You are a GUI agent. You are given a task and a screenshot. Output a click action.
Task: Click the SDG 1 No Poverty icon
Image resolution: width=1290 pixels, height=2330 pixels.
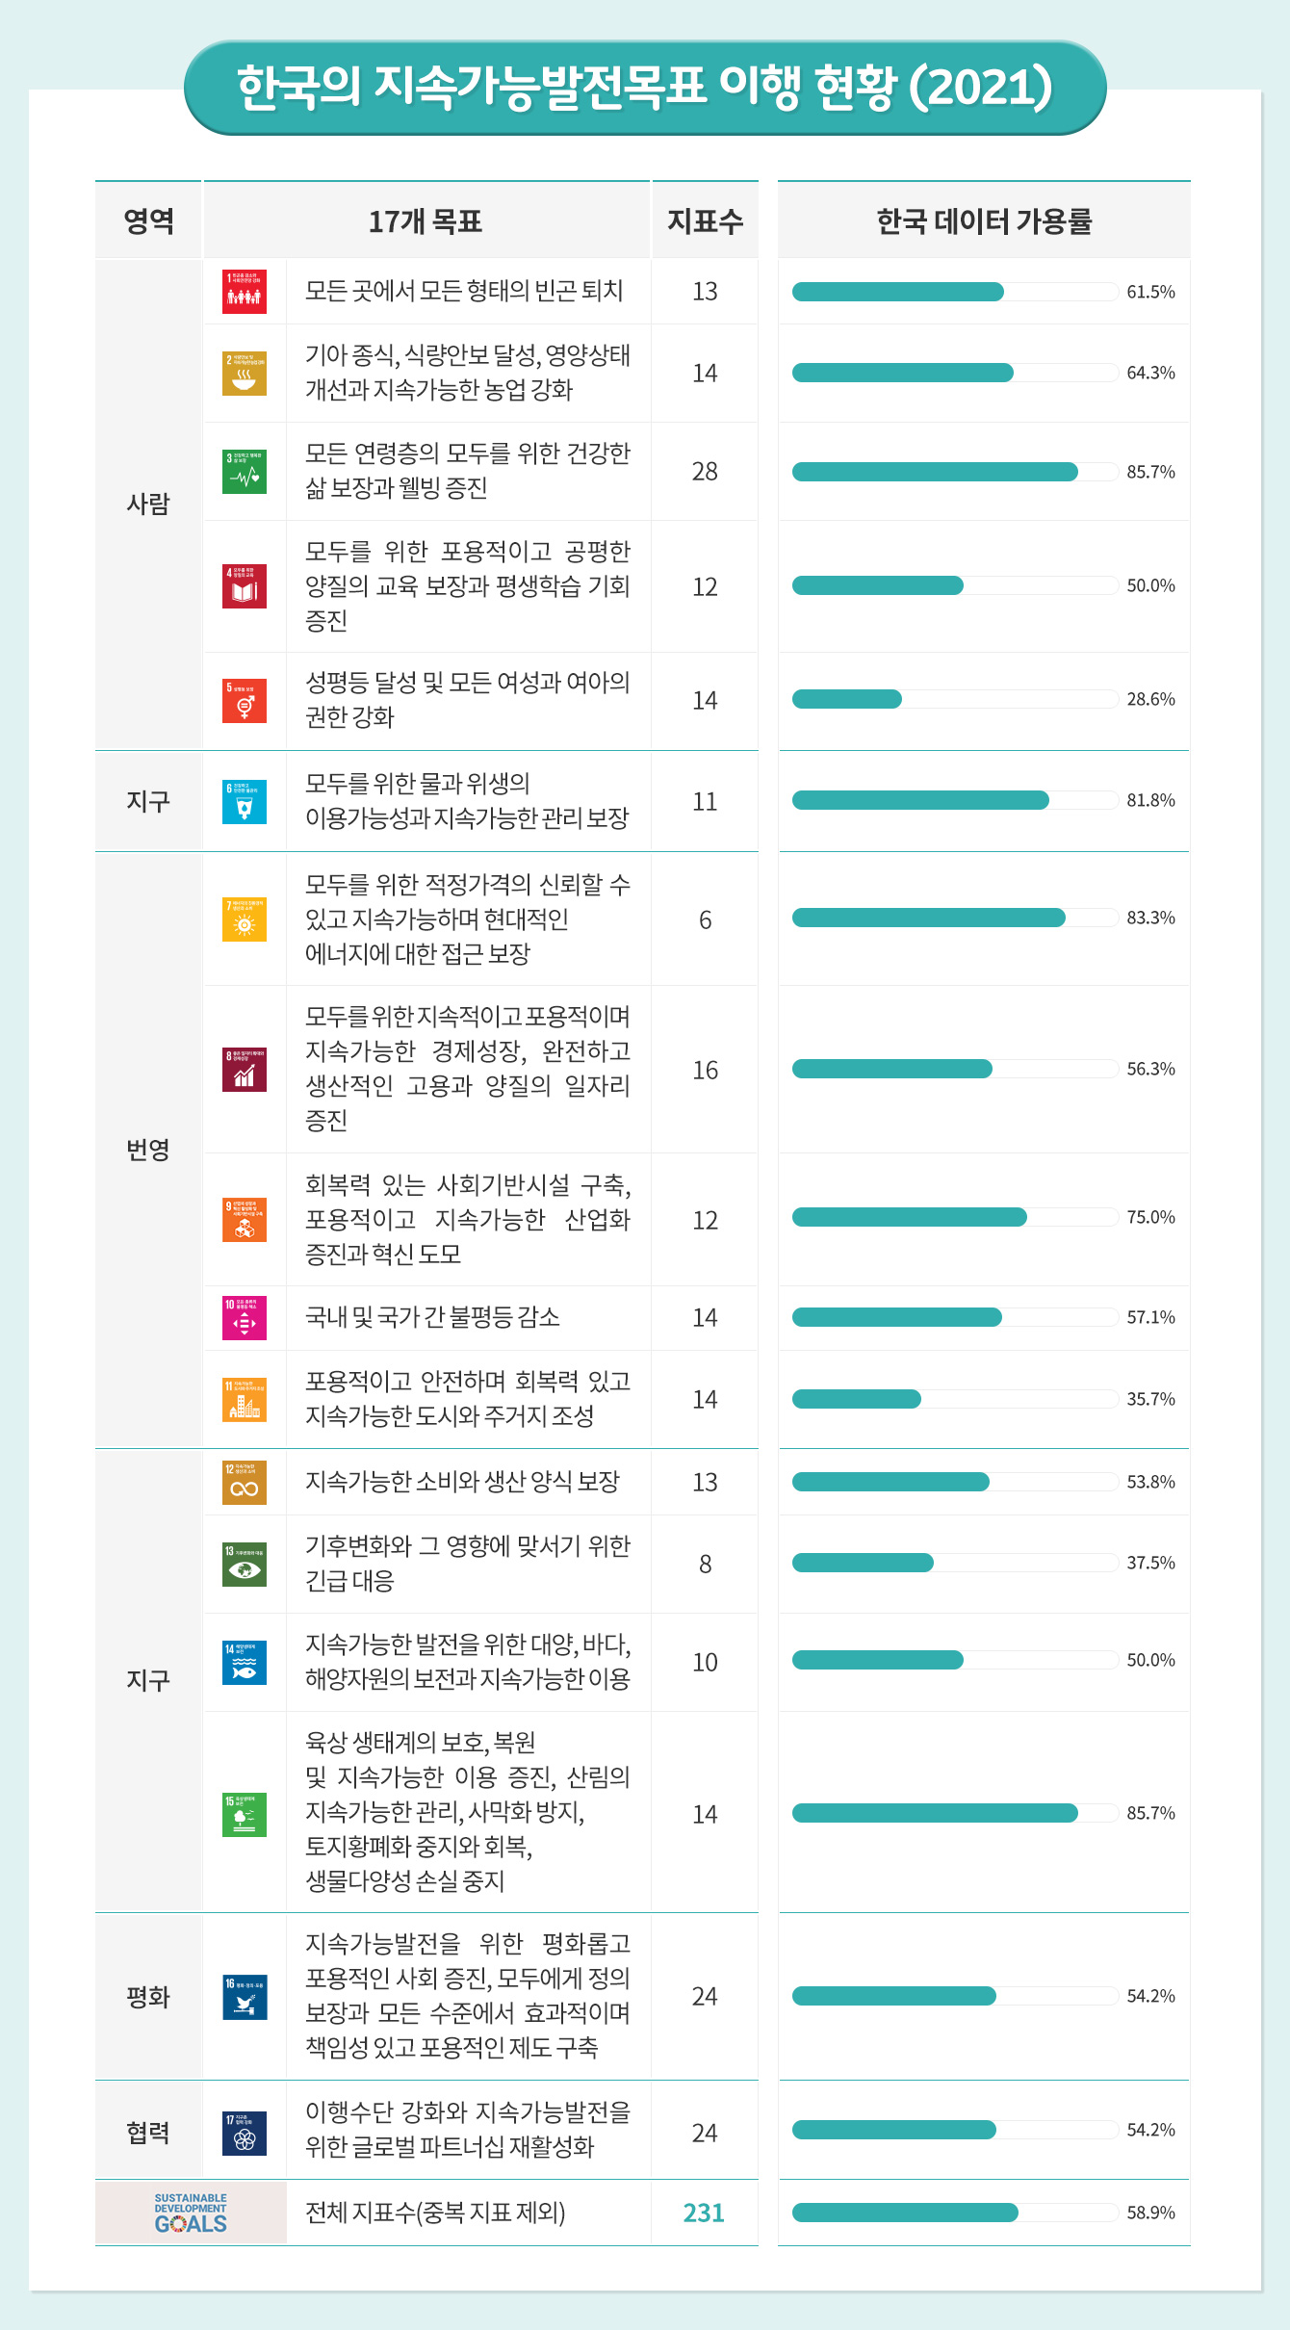click(x=245, y=292)
